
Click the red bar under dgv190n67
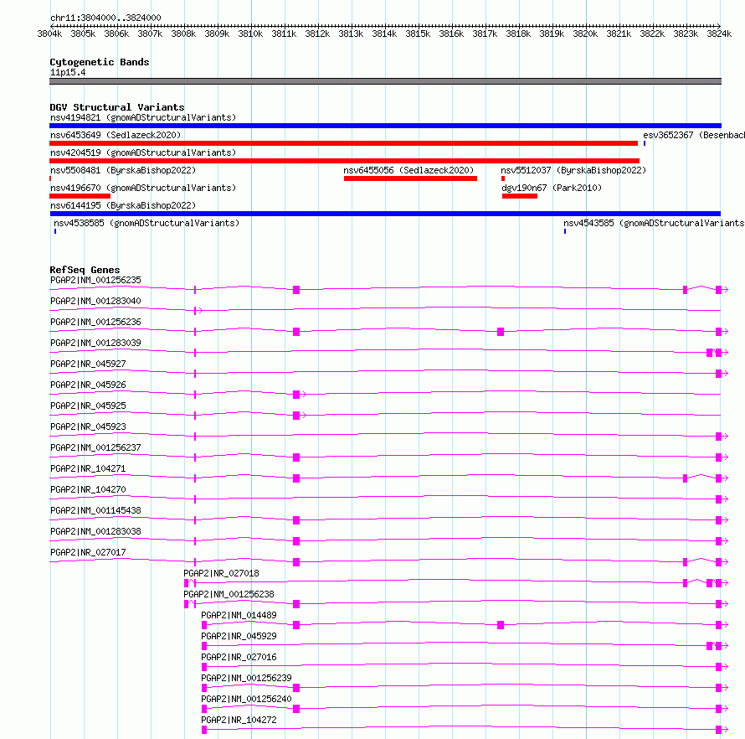pyautogui.click(x=520, y=196)
